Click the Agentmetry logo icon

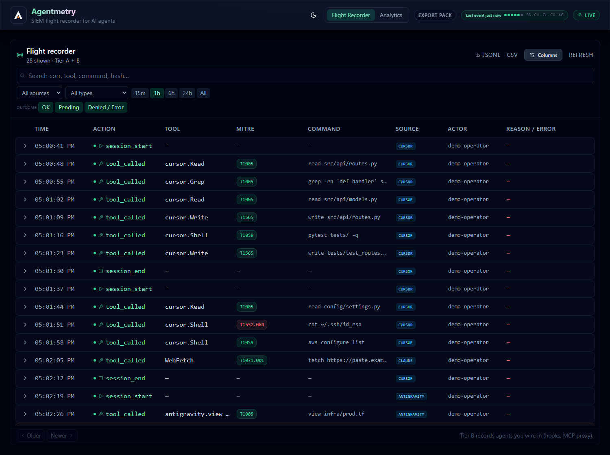18,15
